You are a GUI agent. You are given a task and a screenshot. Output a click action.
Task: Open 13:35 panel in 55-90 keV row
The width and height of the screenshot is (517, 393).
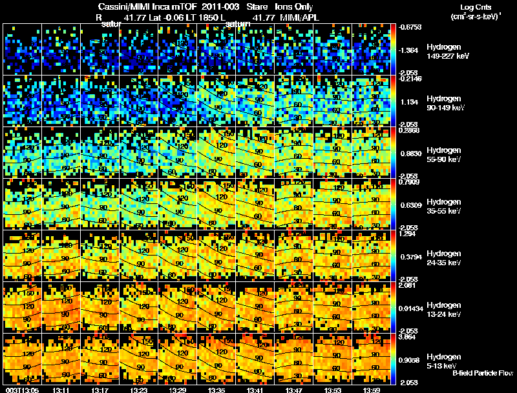pos(216,152)
